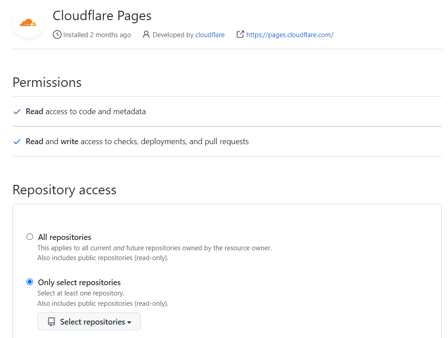Click the external link icon near pages URL
This screenshot has height=338, width=448.
pyautogui.click(x=240, y=34)
